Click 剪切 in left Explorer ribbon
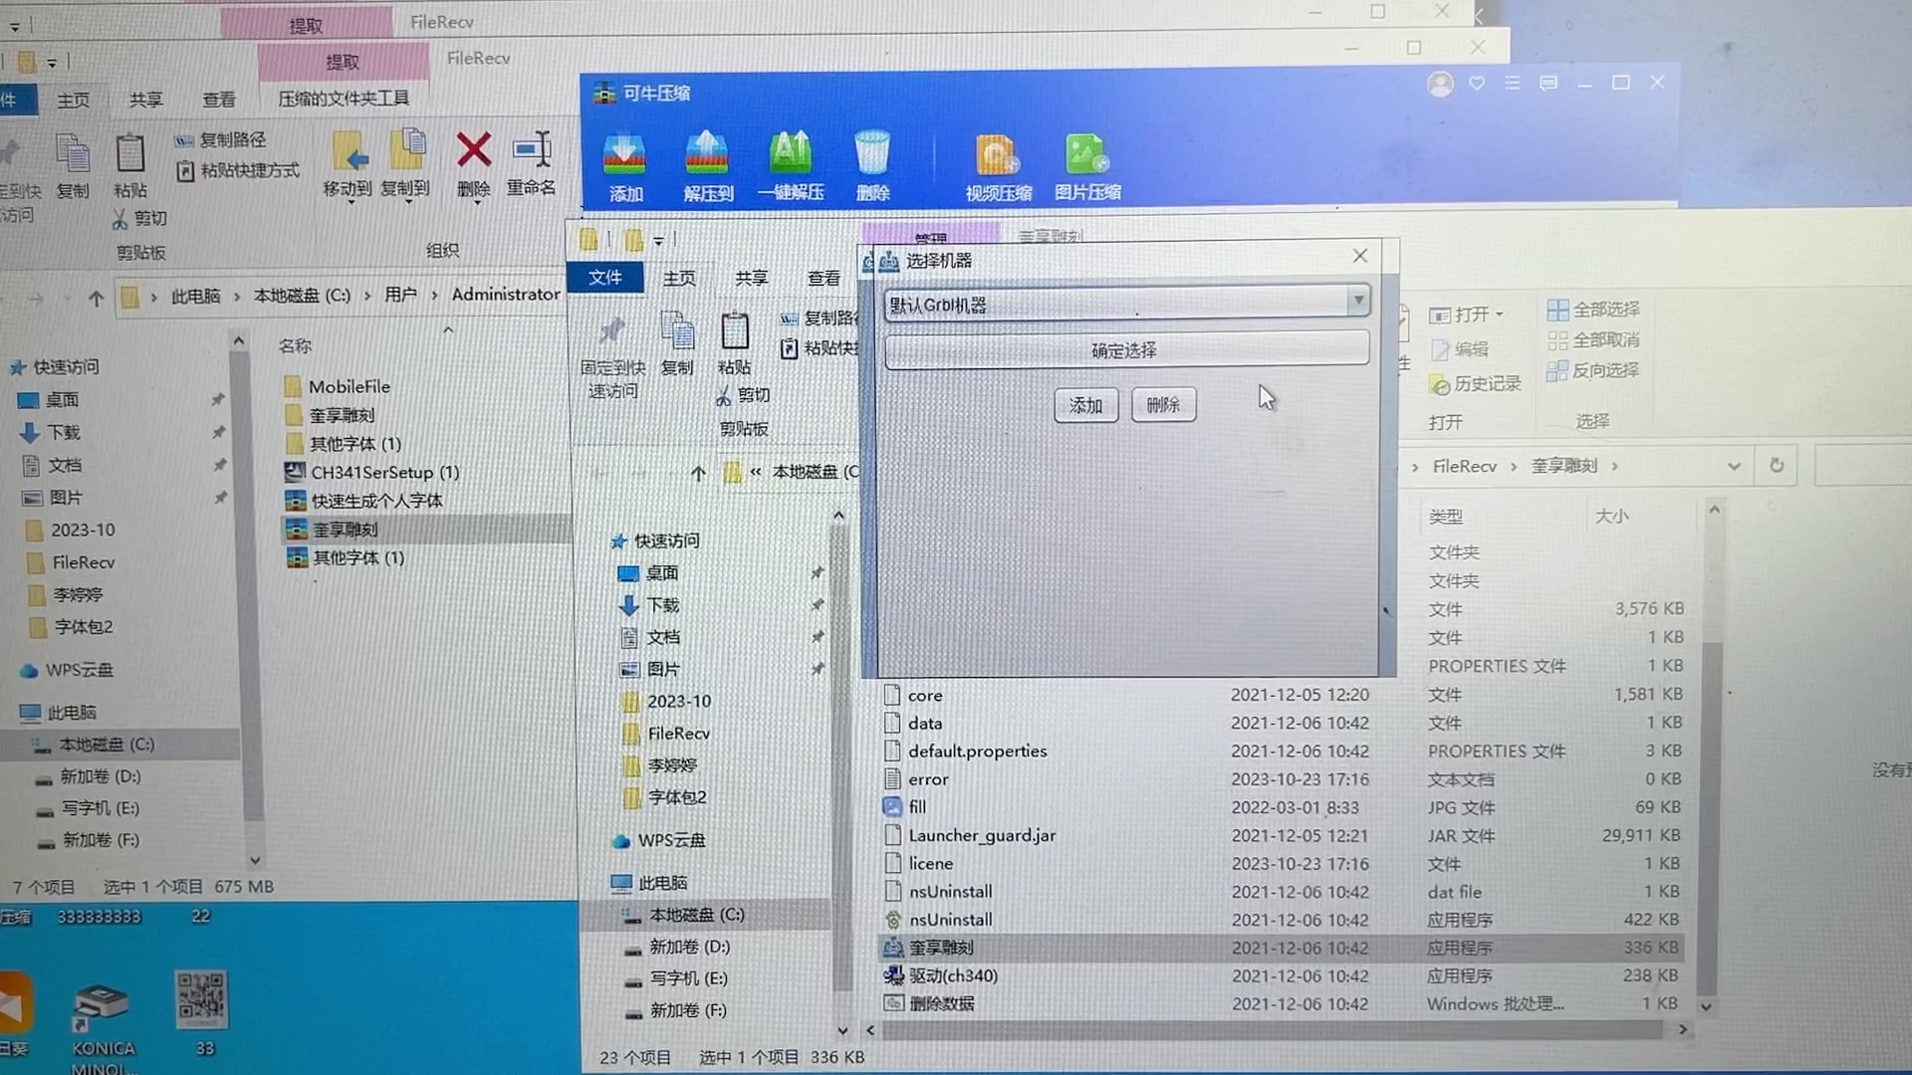The height and width of the screenshot is (1075, 1912). click(139, 218)
